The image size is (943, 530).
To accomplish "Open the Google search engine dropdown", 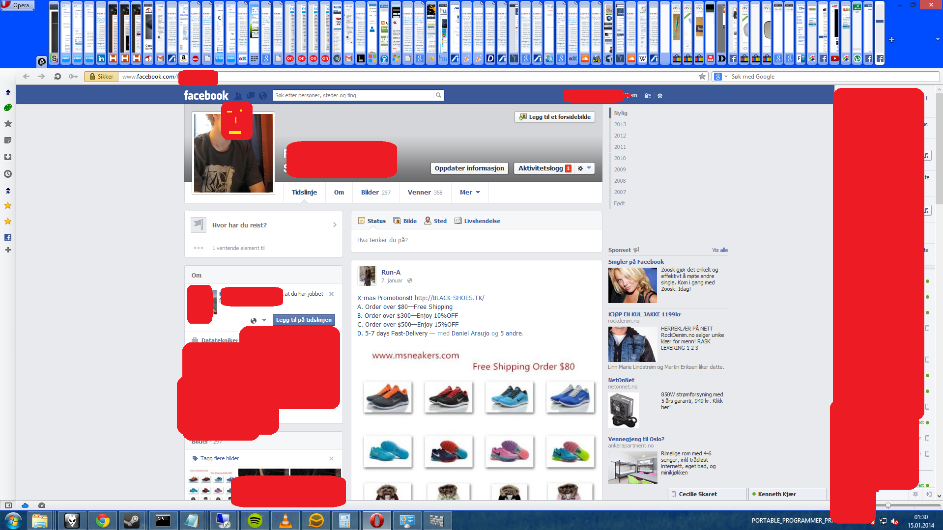I will [x=721, y=77].
